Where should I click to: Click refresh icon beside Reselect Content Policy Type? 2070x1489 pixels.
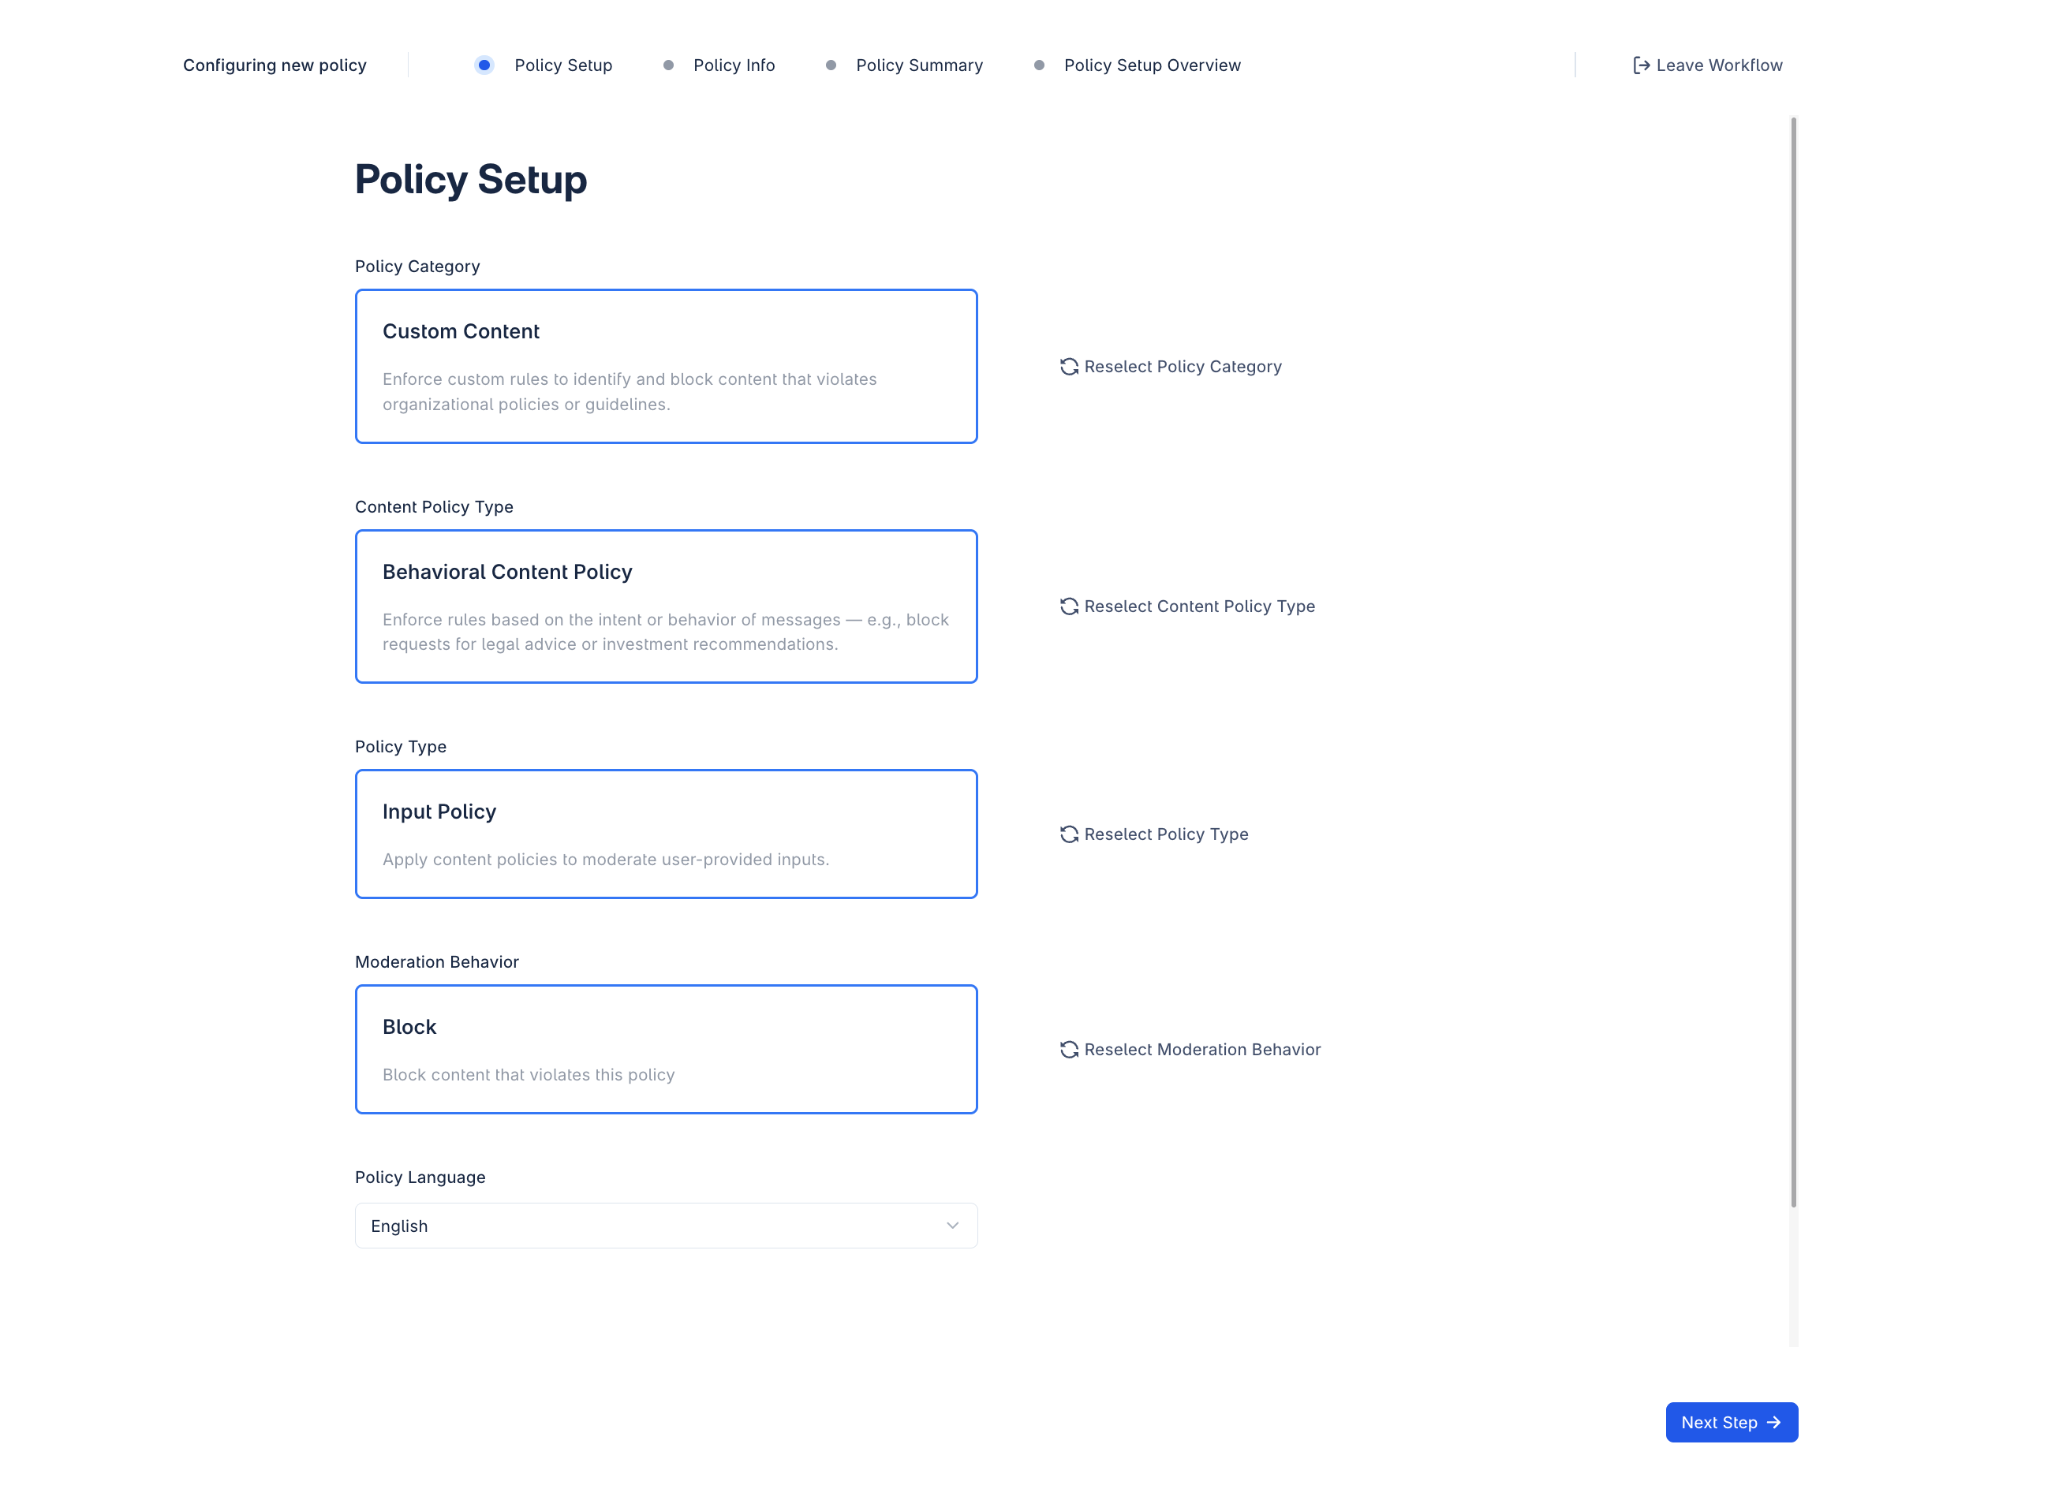(1069, 606)
